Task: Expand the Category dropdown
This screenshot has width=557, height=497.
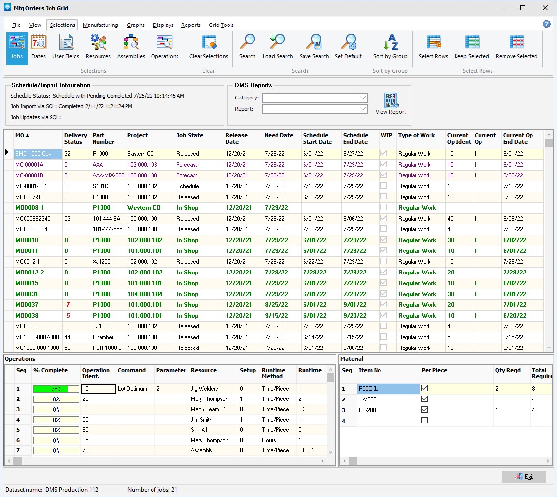Action: (x=362, y=98)
